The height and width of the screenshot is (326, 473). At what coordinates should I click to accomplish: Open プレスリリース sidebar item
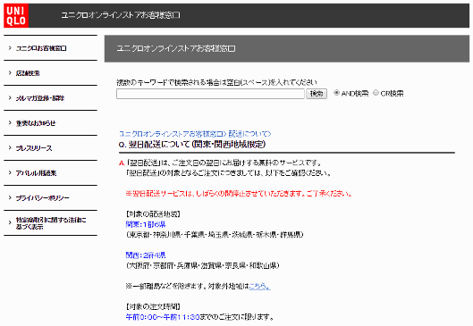[x=34, y=148]
